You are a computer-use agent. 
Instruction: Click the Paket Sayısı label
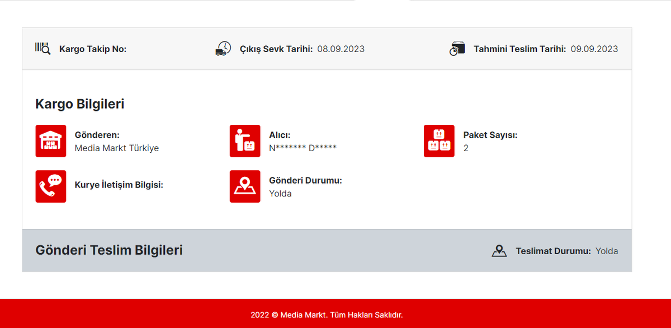coord(490,135)
